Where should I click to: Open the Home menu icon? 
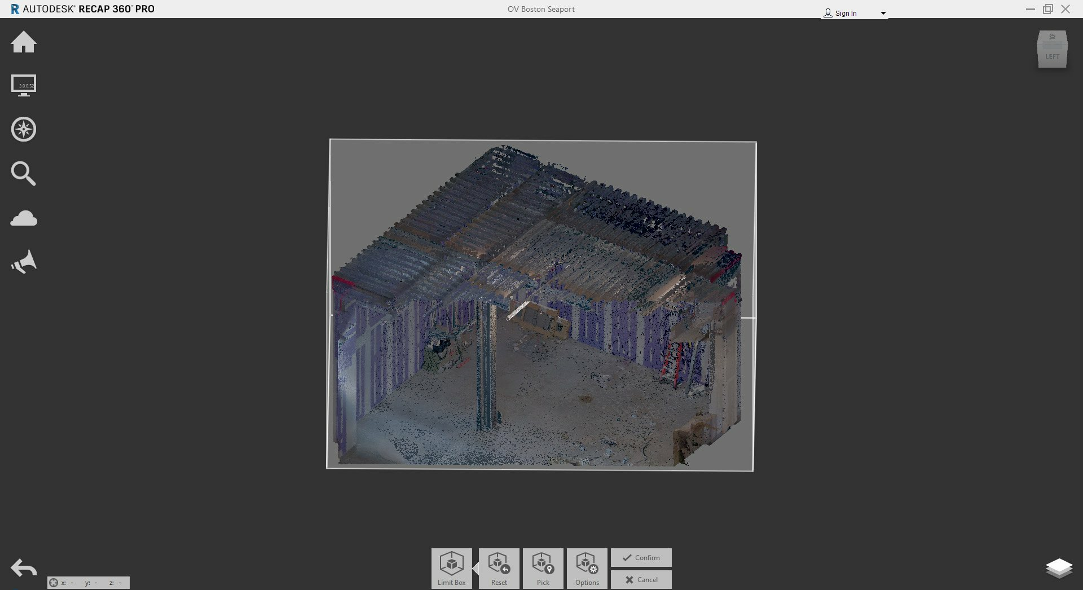pyautogui.click(x=24, y=42)
